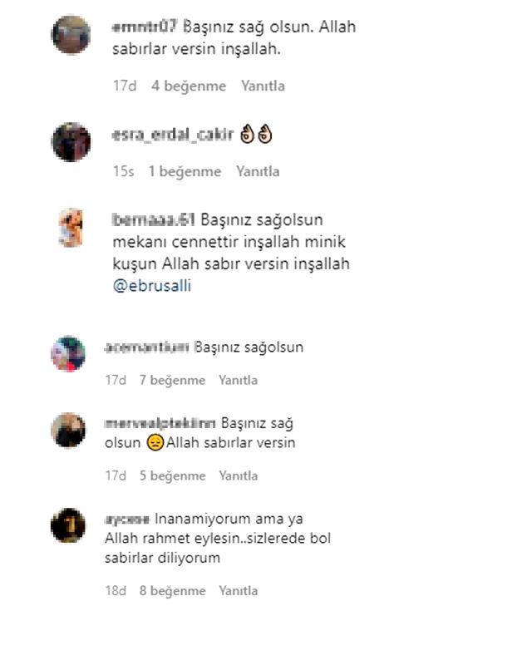Image resolution: width=532 pixels, height=665 pixels.
Task: Open the 5 beğenme likes list
Action: pyautogui.click(x=172, y=475)
